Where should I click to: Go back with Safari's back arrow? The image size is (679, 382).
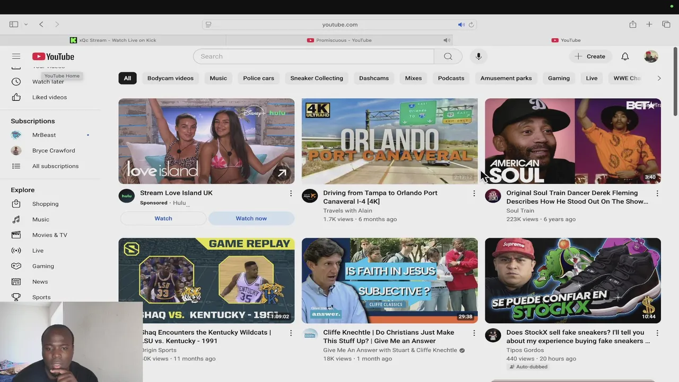41,24
